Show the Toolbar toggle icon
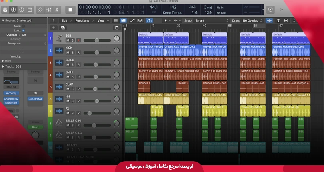324x172 pixels. click(x=30, y=10)
